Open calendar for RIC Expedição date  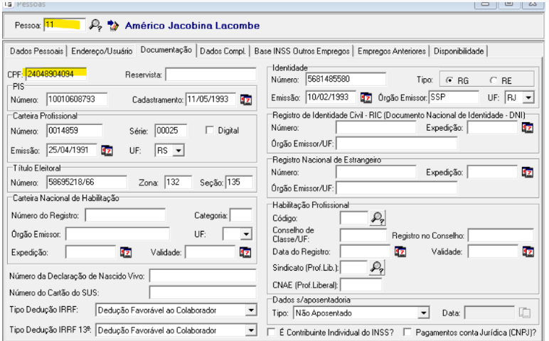[527, 128]
